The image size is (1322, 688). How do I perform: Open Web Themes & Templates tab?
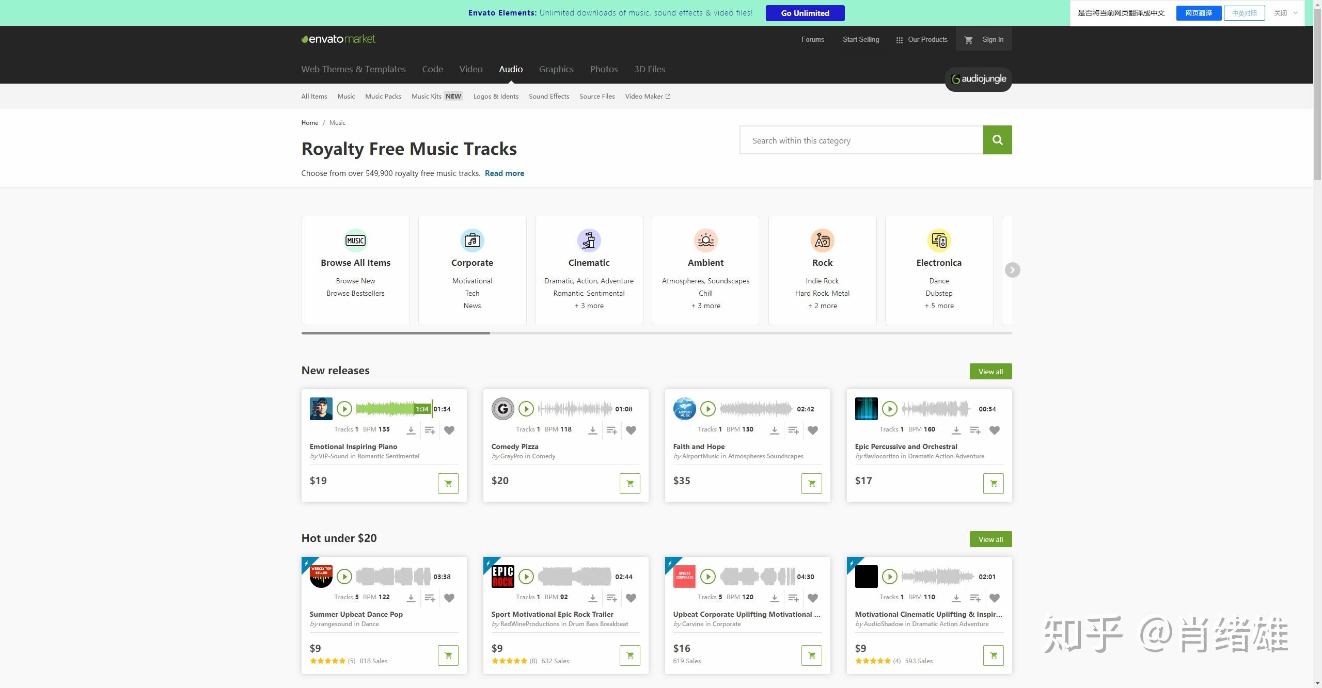tap(353, 69)
